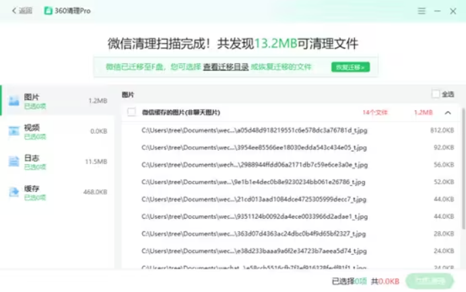Select the 图片 category icon in sidebar
The image size is (466, 292).
point(13,101)
